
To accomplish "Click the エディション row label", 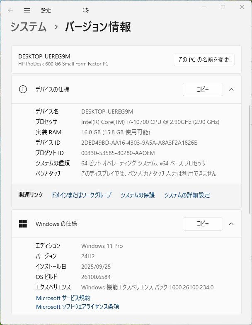I will (48, 246).
